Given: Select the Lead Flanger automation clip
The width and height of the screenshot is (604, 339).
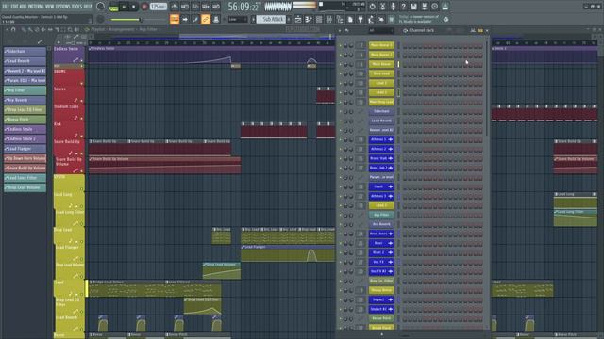Looking at the screenshot, I should coord(288,254).
